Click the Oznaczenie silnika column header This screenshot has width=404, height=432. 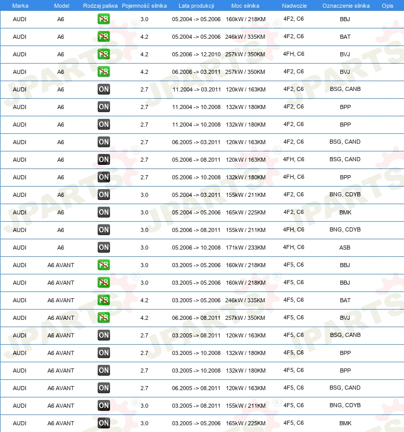click(346, 6)
